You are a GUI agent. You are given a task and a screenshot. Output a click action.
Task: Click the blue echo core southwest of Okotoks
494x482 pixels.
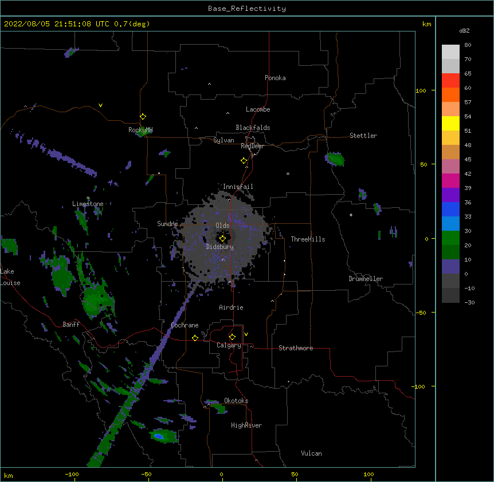[x=159, y=436]
